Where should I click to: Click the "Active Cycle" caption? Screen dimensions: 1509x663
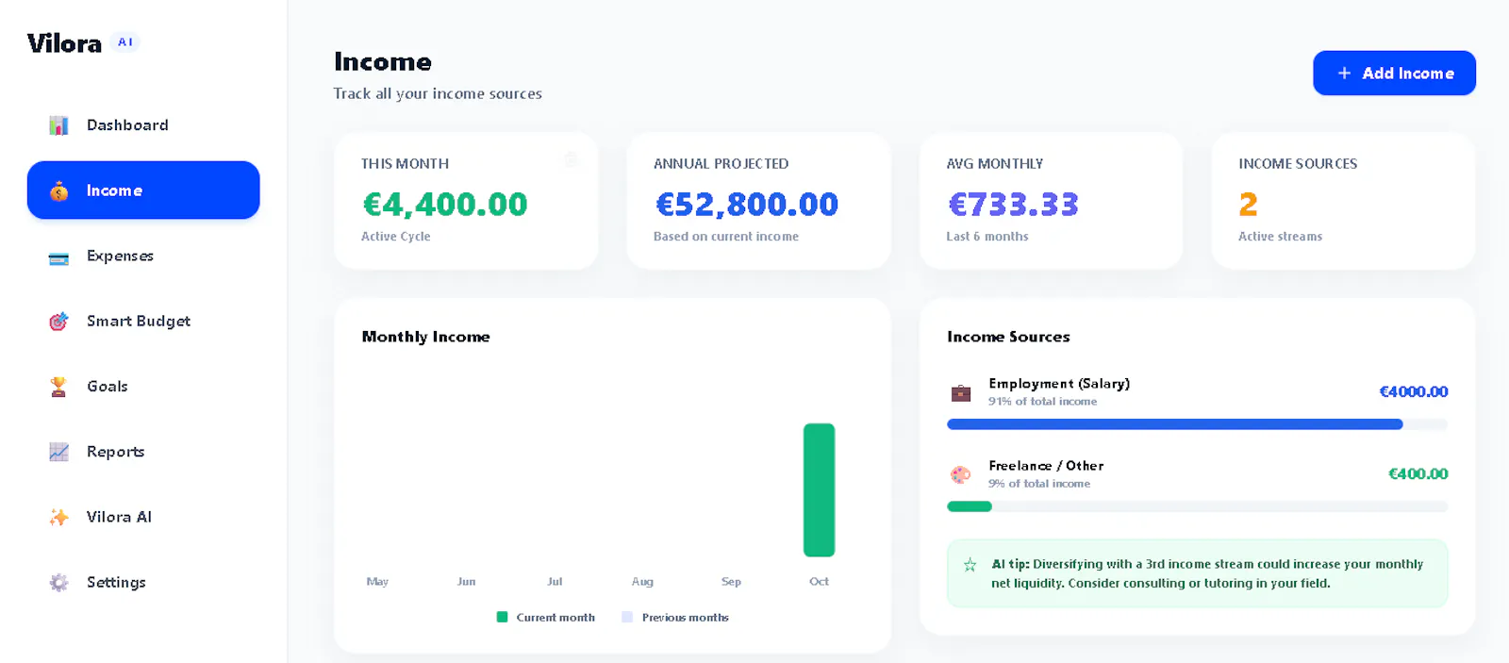(396, 237)
